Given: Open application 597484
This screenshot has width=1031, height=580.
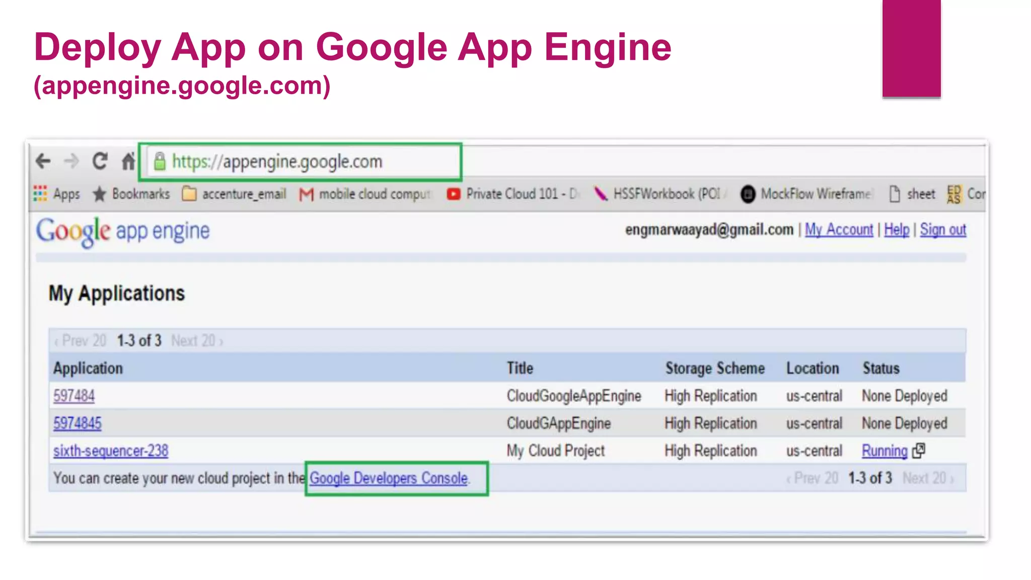Looking at the screenshot, I should click(x=74, y=396).
